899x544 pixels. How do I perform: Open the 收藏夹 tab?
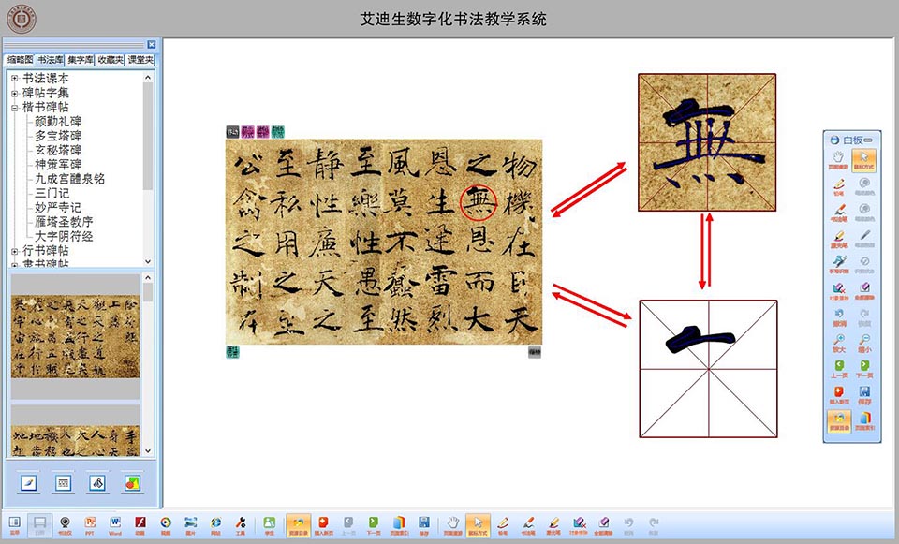tap(111, 60)
